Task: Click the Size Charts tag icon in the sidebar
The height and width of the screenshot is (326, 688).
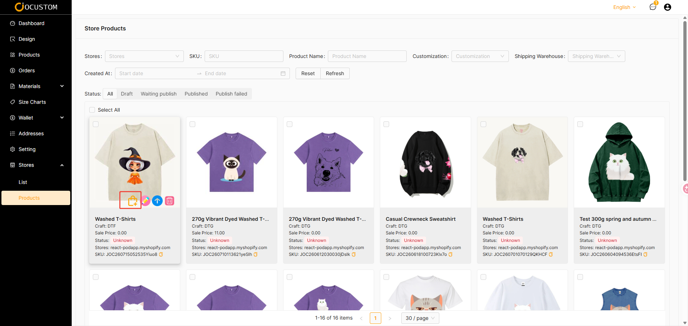Action: tap(13, 102)
